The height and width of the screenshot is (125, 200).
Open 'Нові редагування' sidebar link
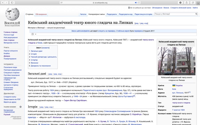10,37
